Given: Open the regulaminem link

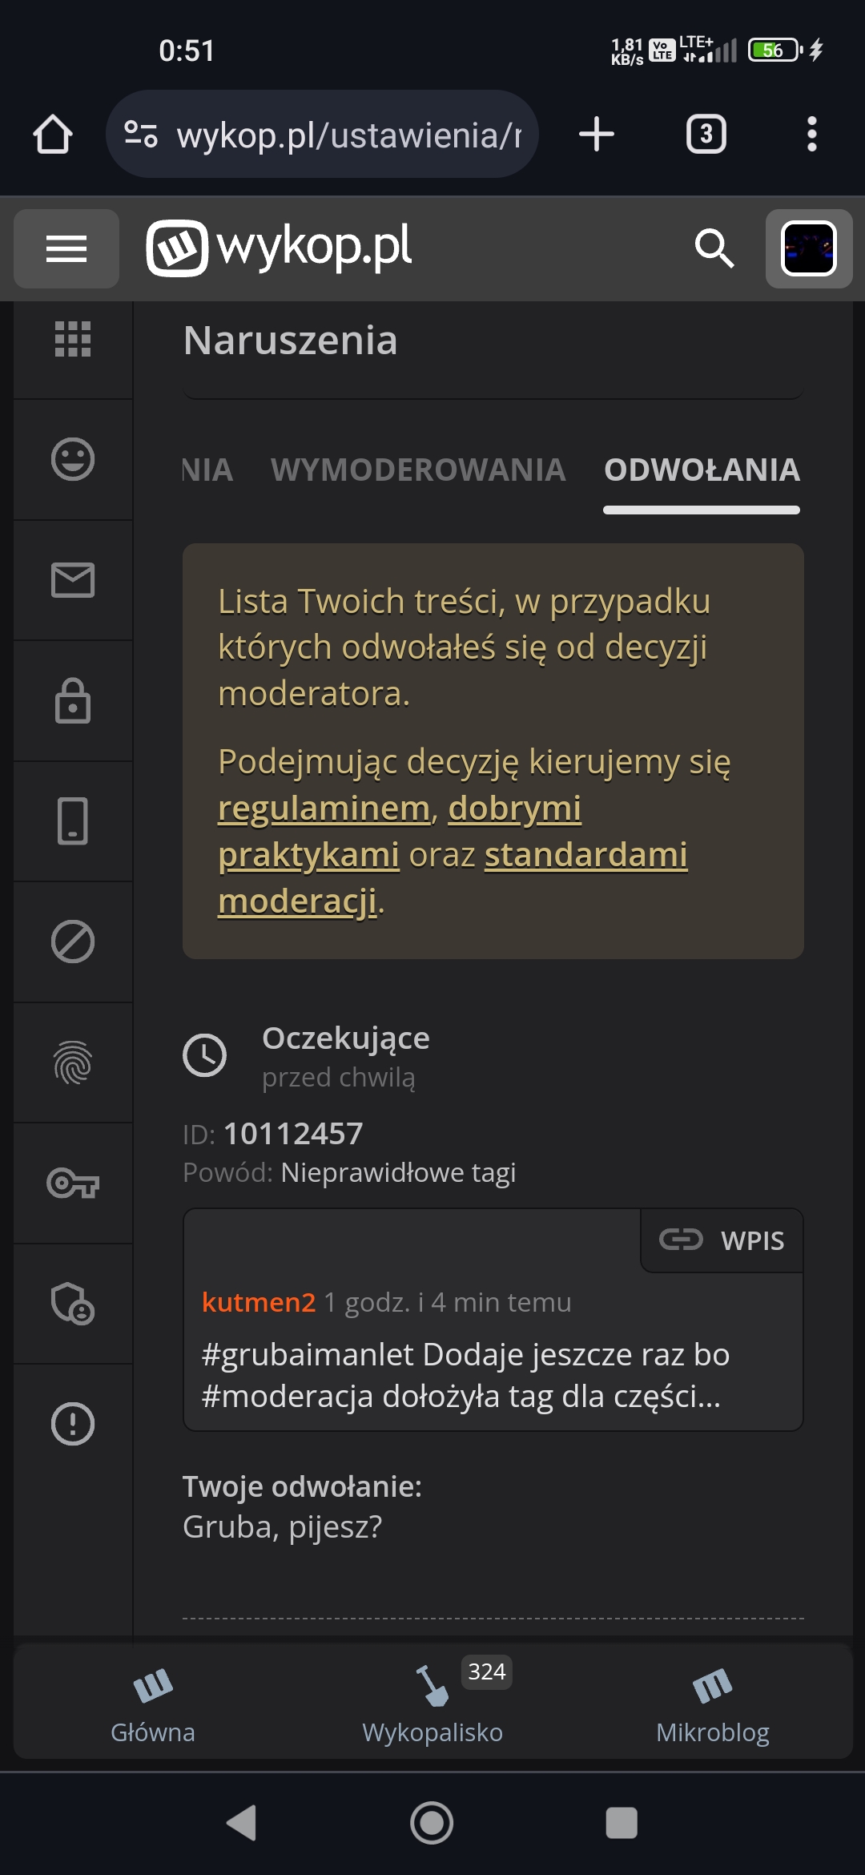Looking at the screenshot, I should [x=324, y=808].
